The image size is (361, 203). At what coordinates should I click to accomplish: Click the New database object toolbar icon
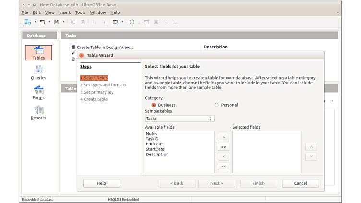coord(28,22)
